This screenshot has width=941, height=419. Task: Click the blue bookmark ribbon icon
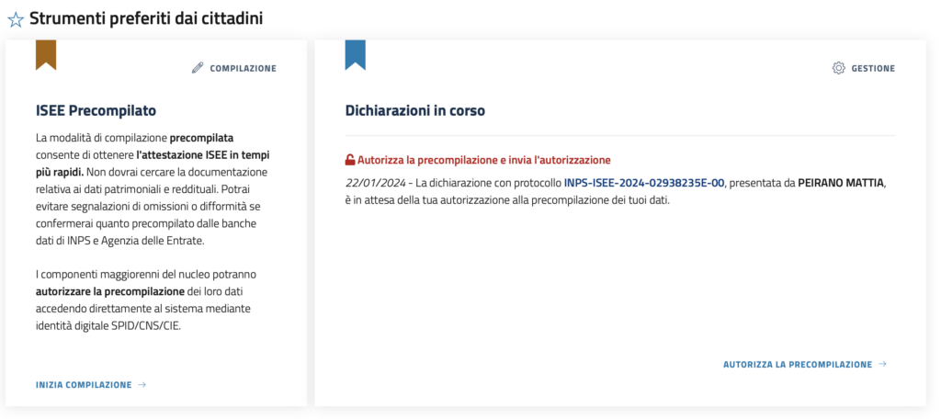point(355,54)
